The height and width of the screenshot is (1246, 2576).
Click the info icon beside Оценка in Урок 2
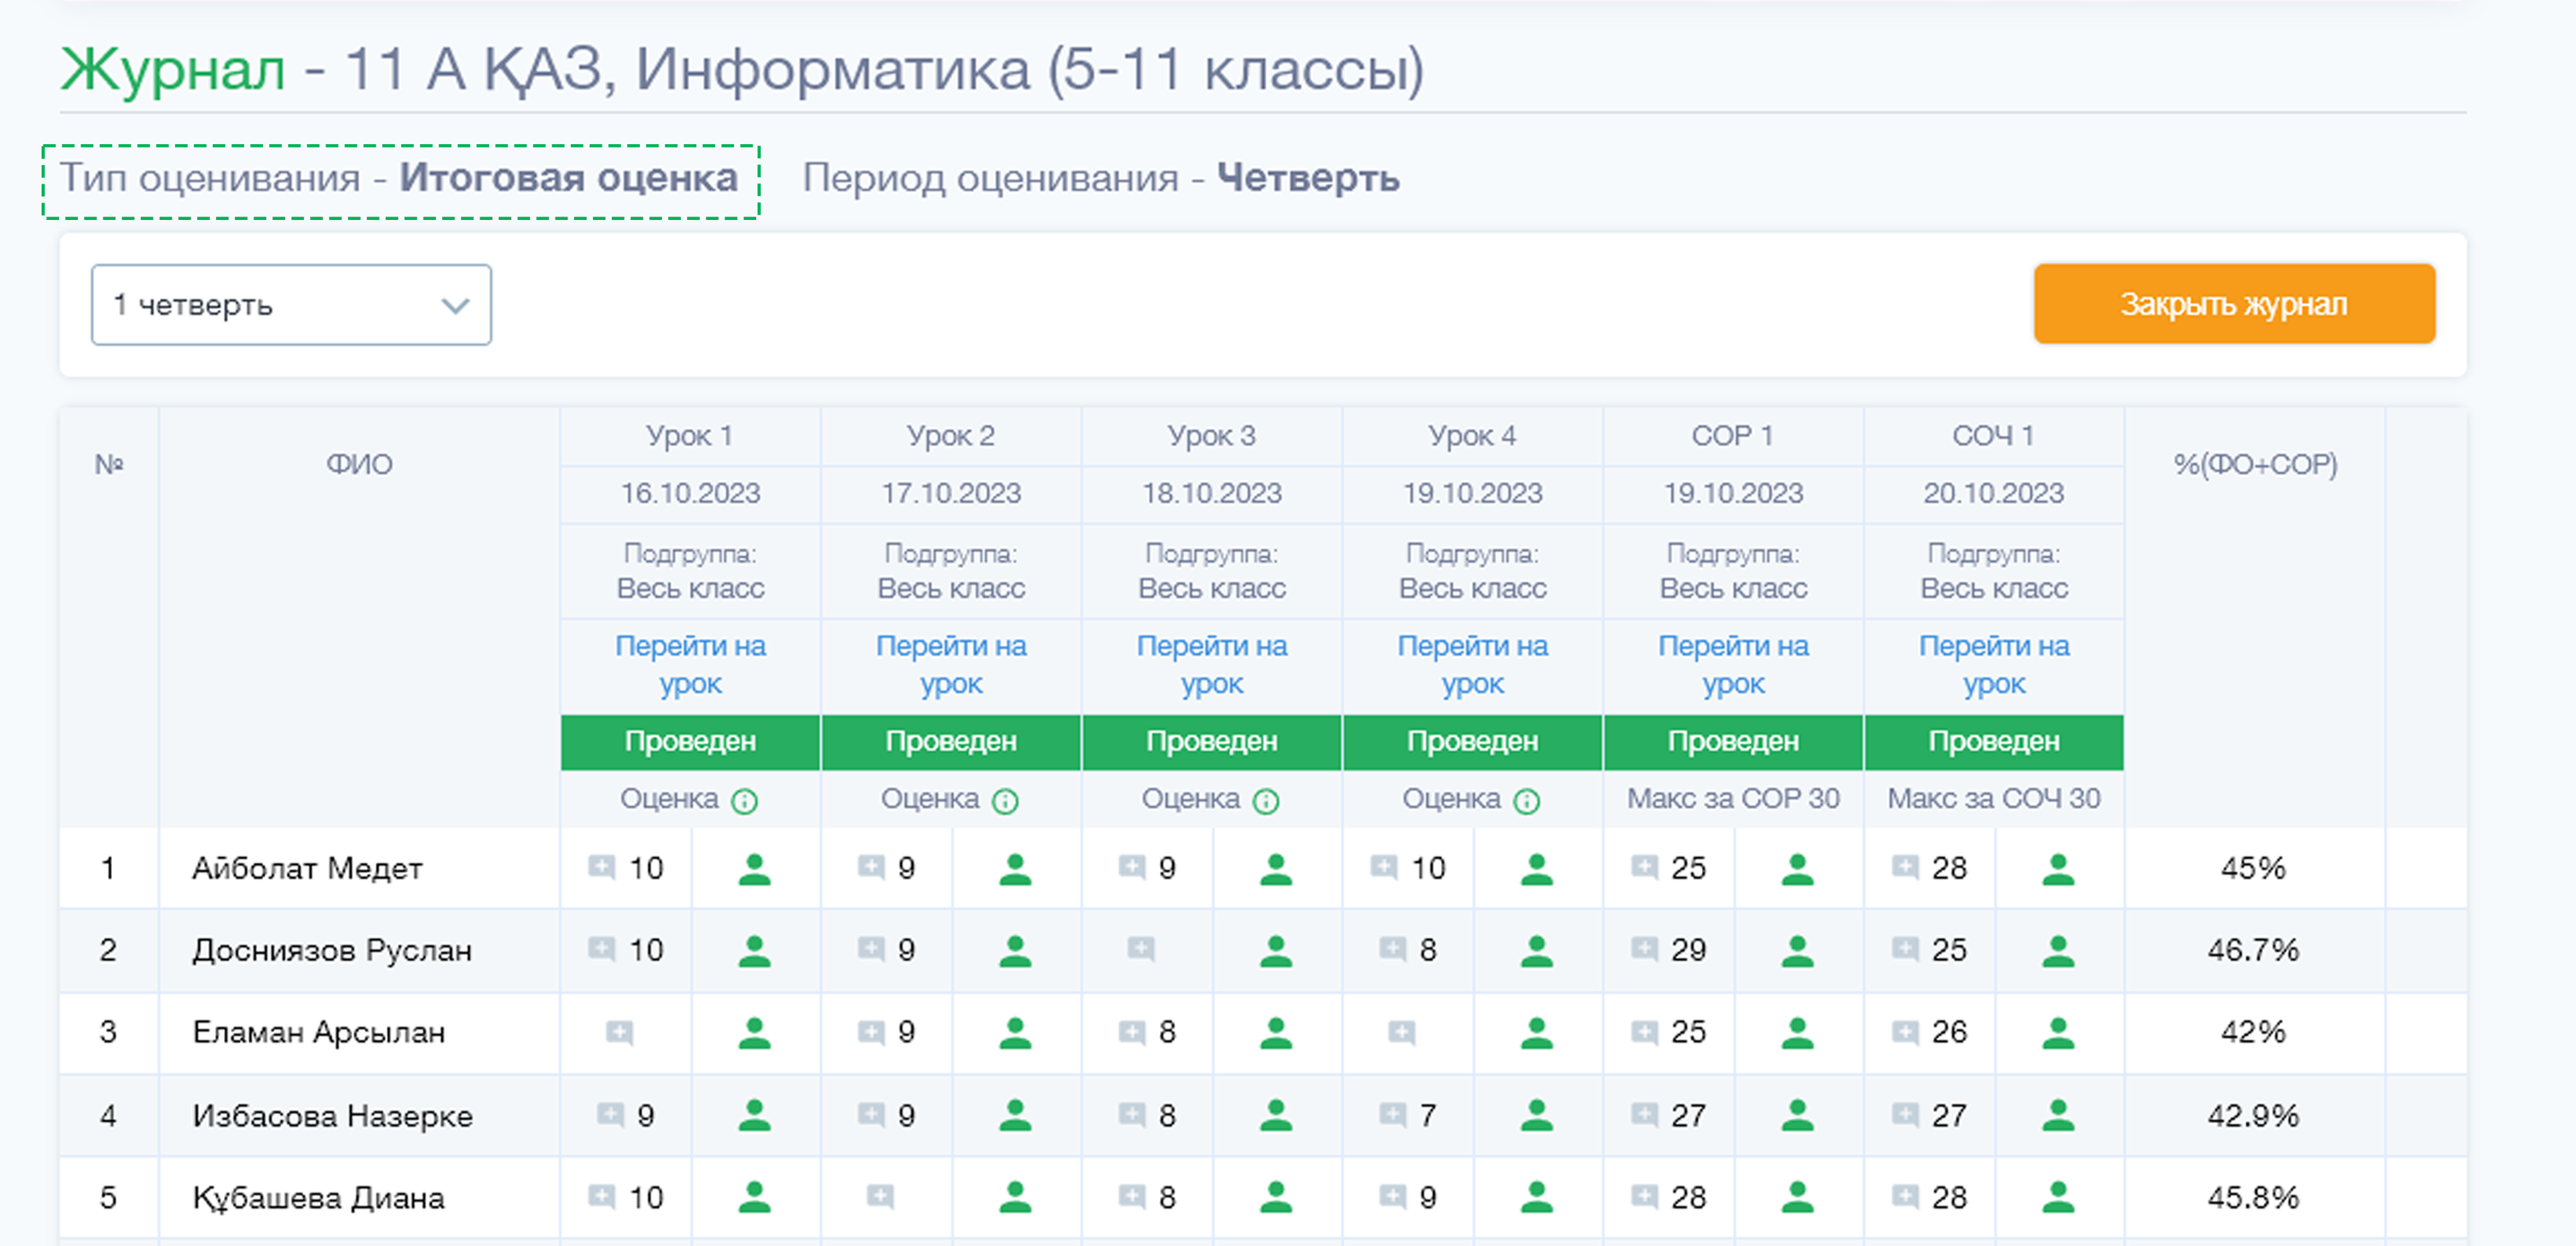(1005, 801)
